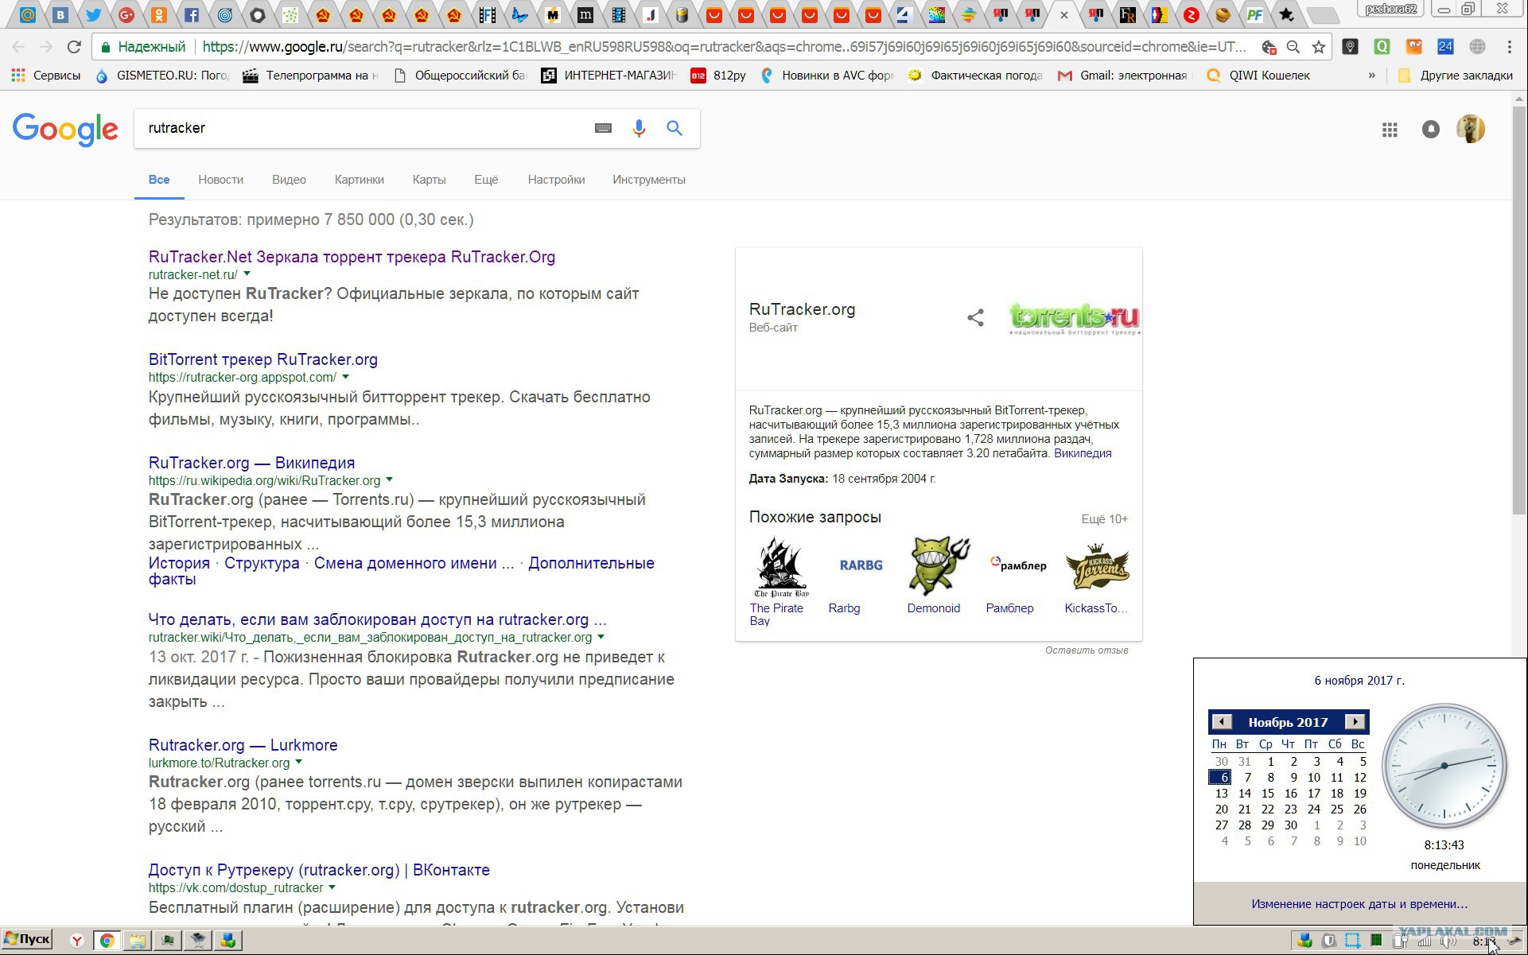
Task: Open the Пуск start button
Action: point(26,939)
